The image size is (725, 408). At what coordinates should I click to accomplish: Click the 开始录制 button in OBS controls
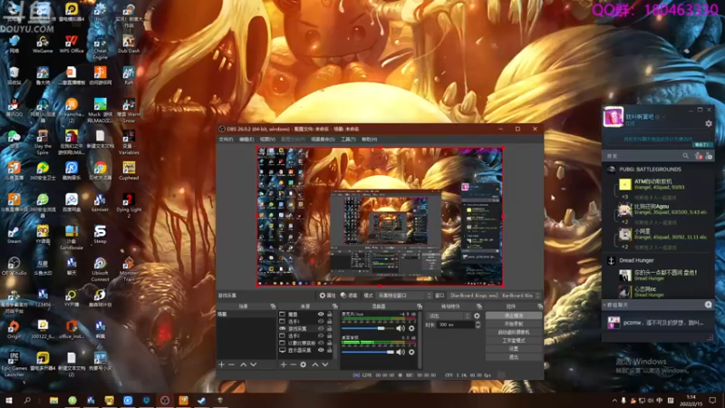point(514,324)
